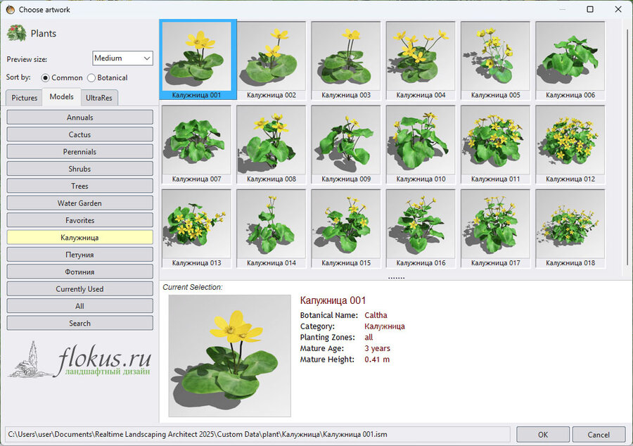
Task: Switch to the Pictures tab
Action: click(x=24, y=98)
